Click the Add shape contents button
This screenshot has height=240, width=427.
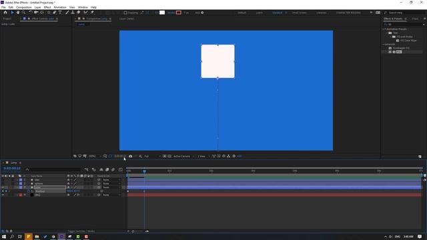pos(202,13)
